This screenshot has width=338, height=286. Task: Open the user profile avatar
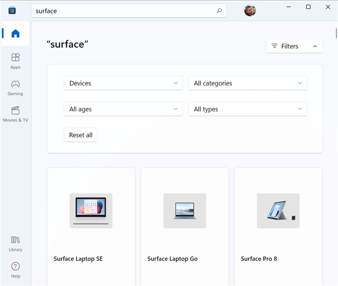pyautogui.click(x=250, y=10)
